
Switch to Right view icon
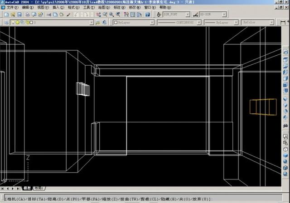coord(285,78)
